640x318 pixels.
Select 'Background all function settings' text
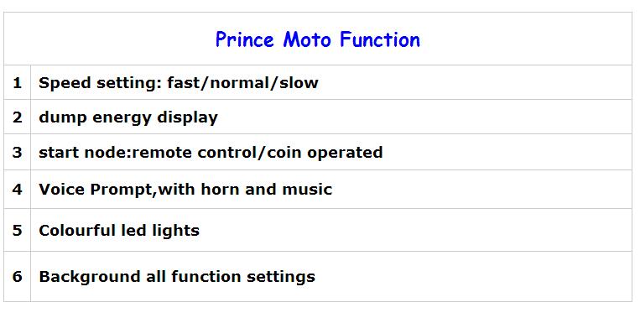click(x=177, y=277)
